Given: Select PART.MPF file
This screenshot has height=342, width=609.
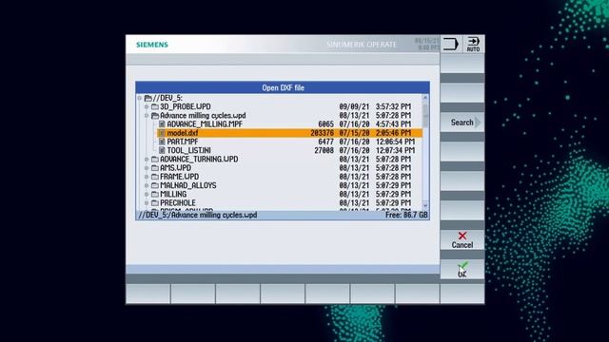Looking at the screenshot, I should click(183, 142).
